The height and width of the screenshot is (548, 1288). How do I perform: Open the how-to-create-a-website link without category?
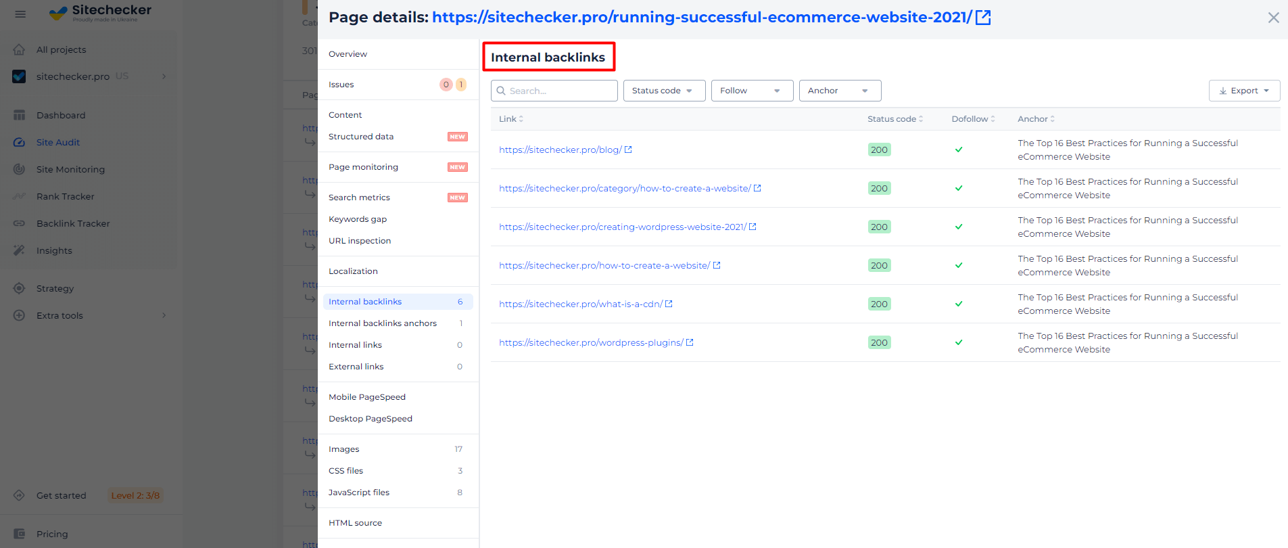604,265
